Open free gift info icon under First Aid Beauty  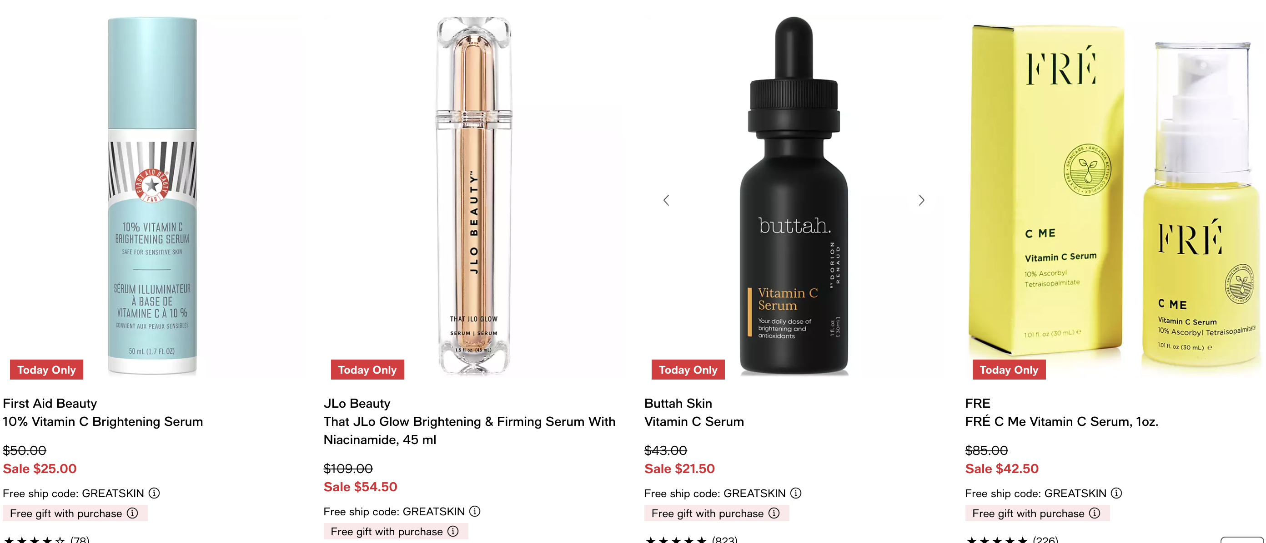132,513
